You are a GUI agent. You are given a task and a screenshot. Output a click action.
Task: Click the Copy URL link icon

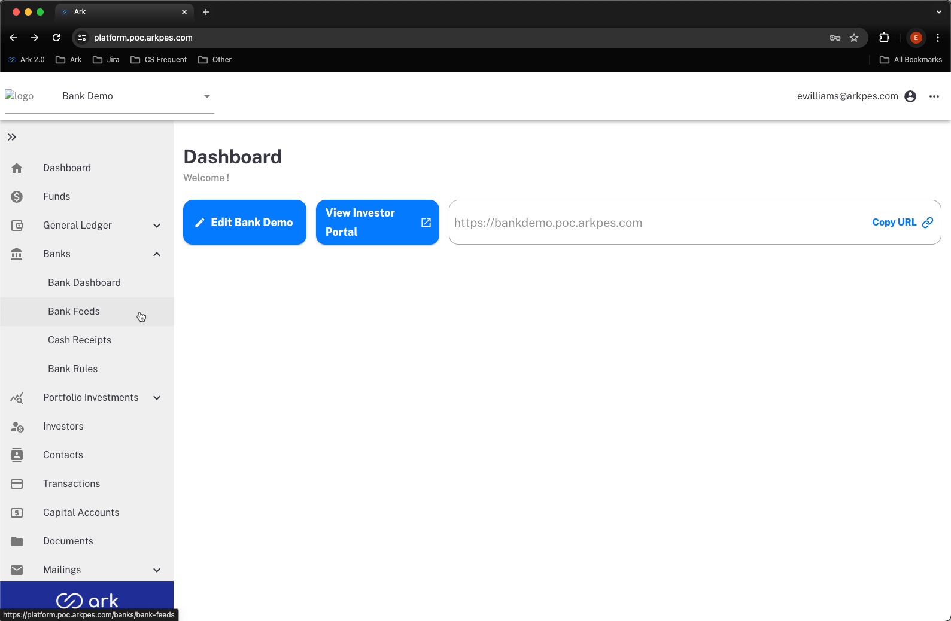point(928,223)
